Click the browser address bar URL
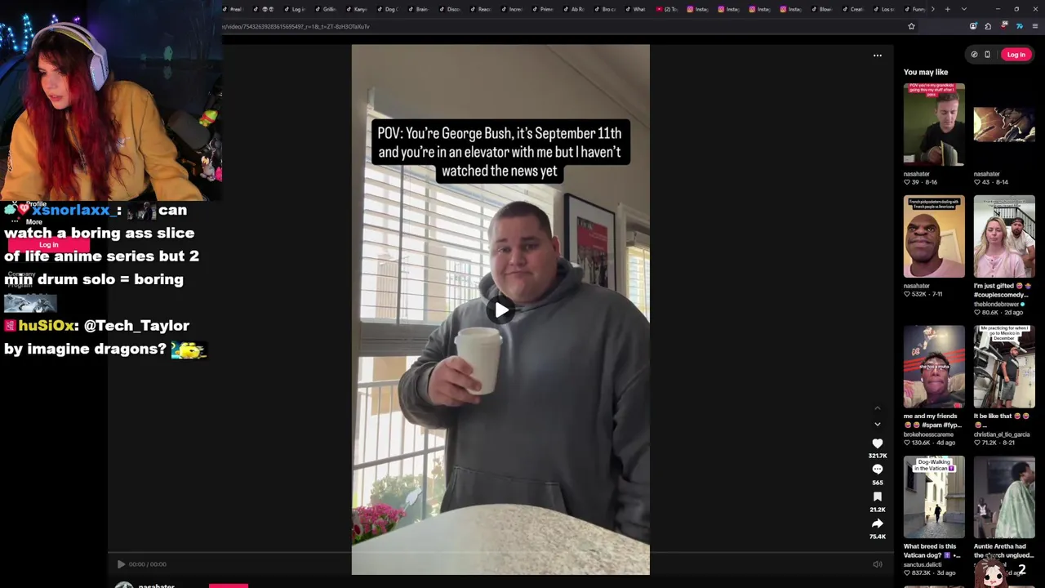The height and width of the screenshot is (588, 1045). pyautogui.click(x=296, y=26)
